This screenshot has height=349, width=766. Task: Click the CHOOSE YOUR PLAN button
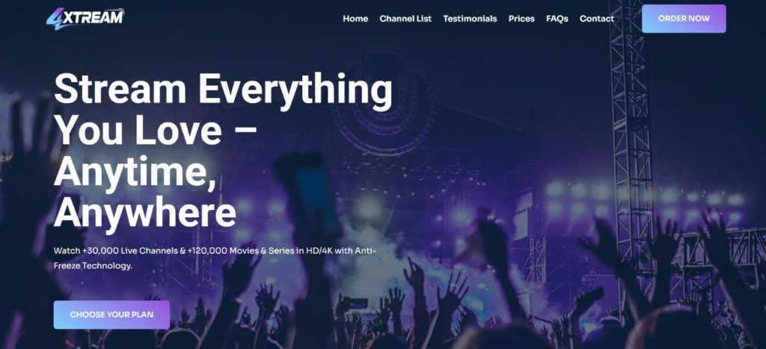click(111, 315)
